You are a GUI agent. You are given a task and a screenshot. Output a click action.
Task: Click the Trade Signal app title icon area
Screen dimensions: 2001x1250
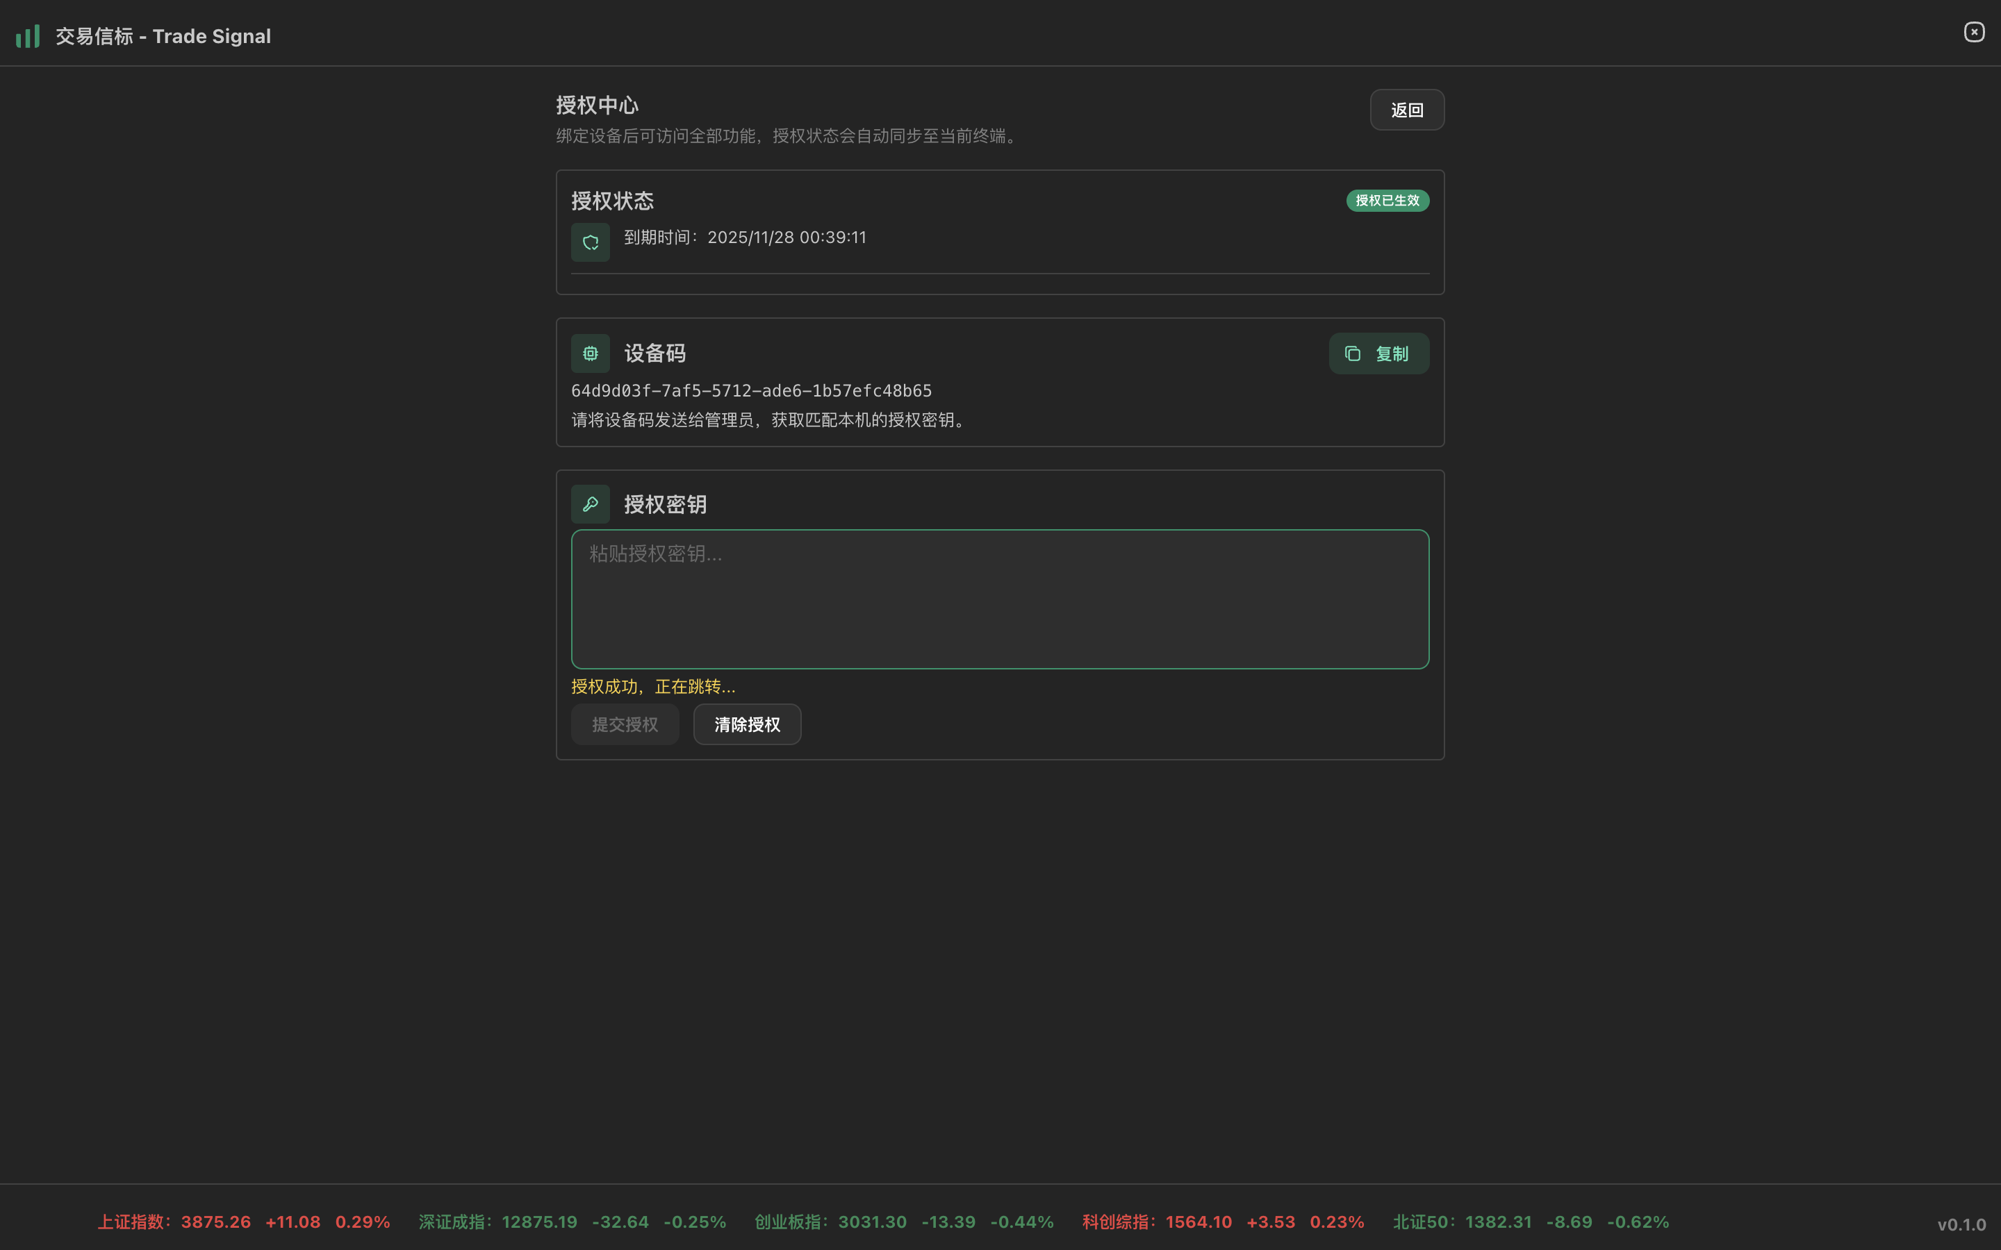pos(162,35)
